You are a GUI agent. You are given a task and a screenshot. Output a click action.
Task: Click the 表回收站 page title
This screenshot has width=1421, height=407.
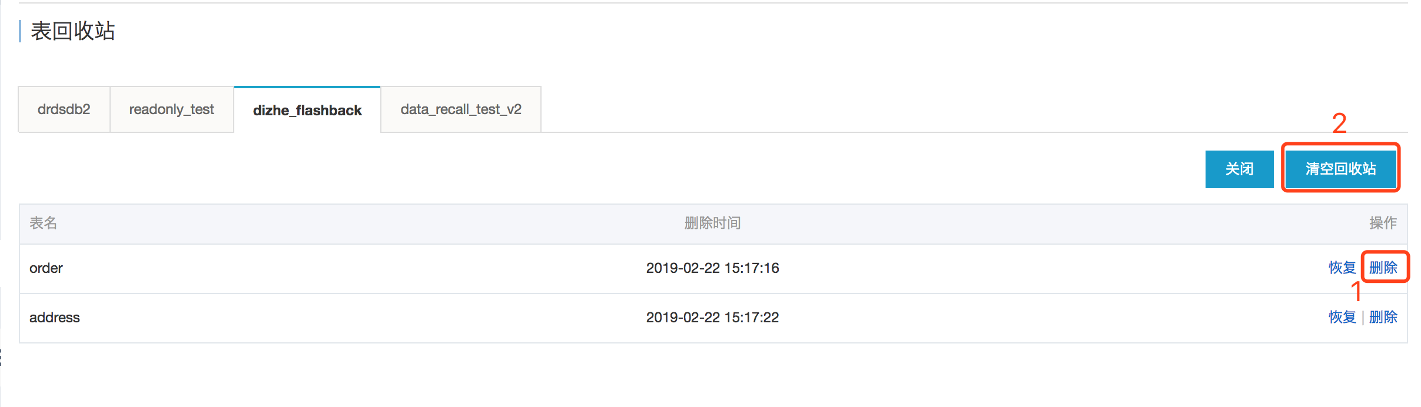click(x=73, y=31)
